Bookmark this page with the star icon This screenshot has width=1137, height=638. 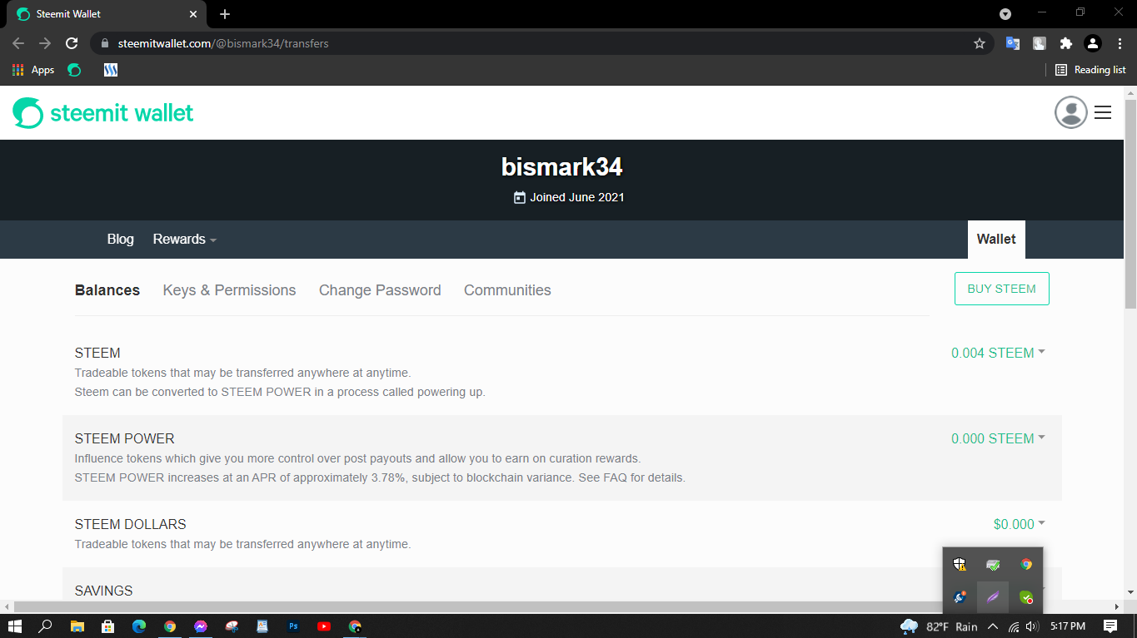click(x=980, y=43)
